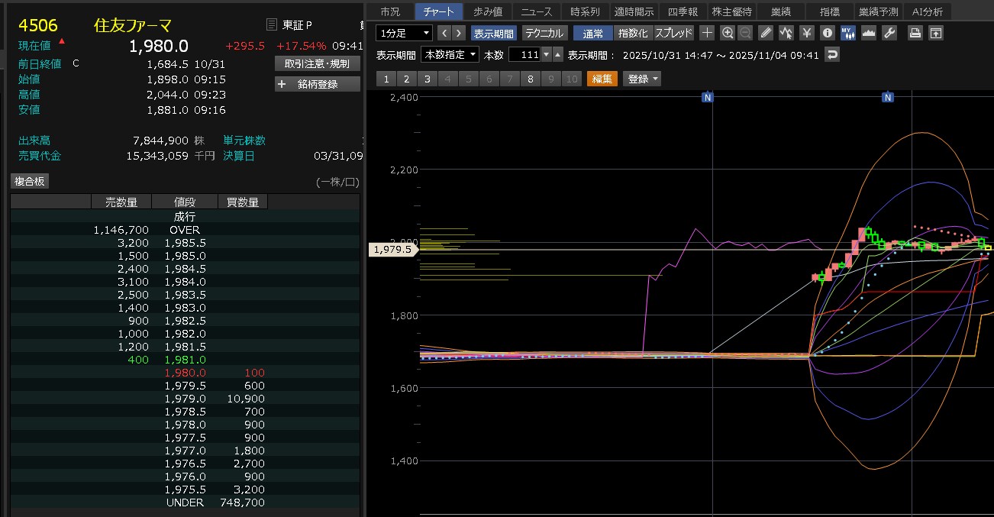Open the 四季報 tab

point(683,11)
